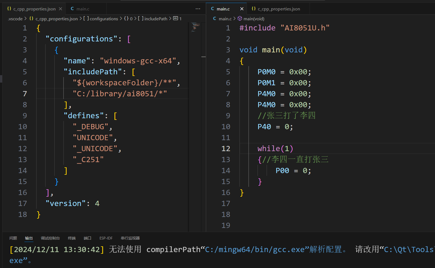Click the "${workspaceFolder}/**" path string
Screen dimensions: 435x268
[124, 83]
